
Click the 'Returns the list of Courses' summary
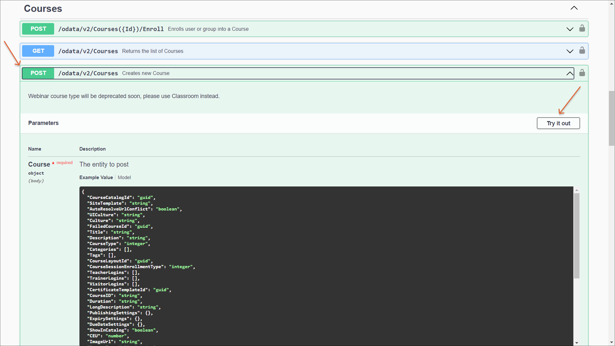point(152,51)
